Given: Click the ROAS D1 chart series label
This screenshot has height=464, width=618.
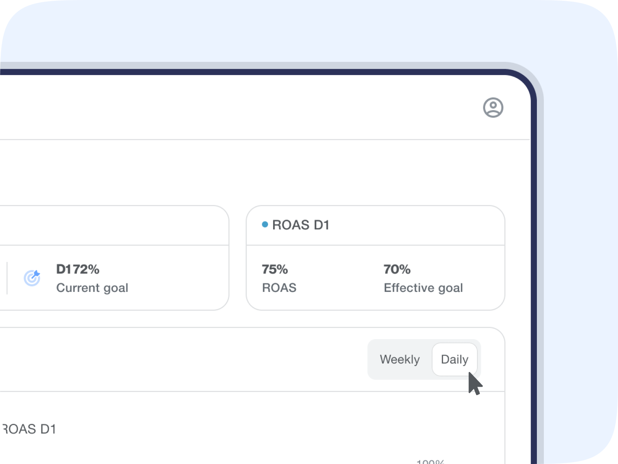Looking at the screenshot, I should [x=29, y=429].
